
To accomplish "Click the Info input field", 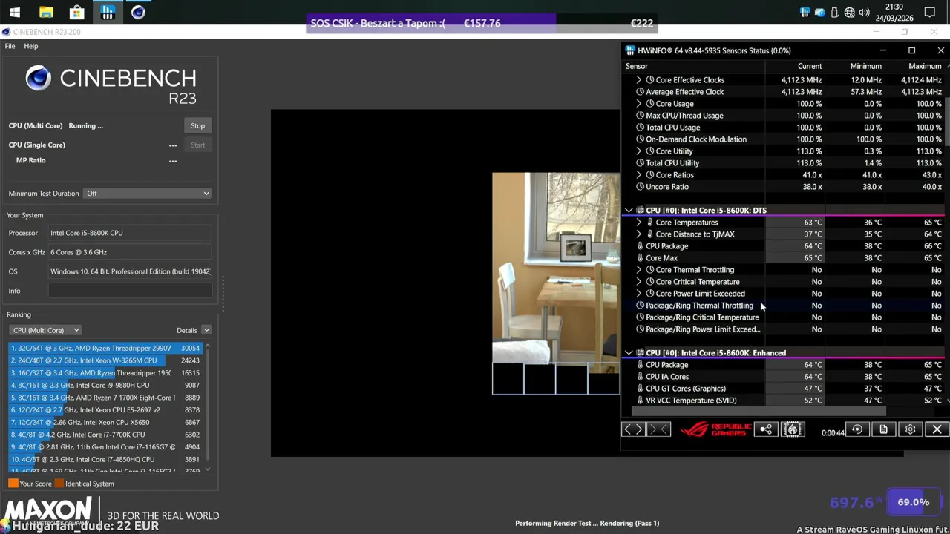I will click(130, 291).
